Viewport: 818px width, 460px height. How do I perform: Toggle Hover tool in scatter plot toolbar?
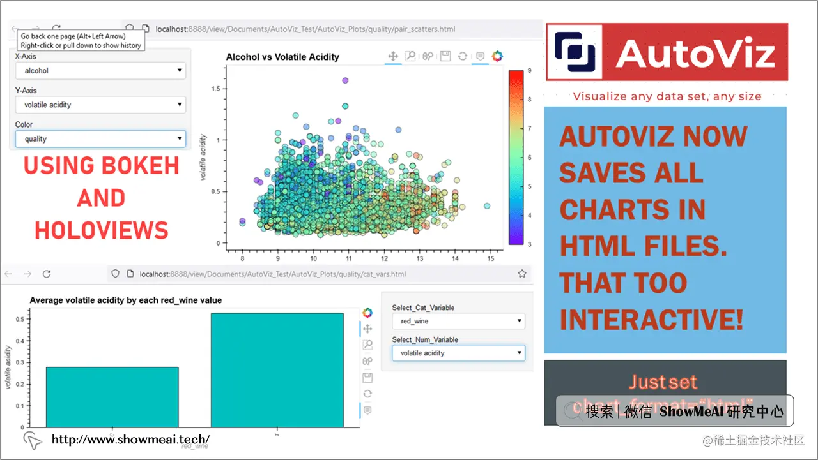click(480, 56)
